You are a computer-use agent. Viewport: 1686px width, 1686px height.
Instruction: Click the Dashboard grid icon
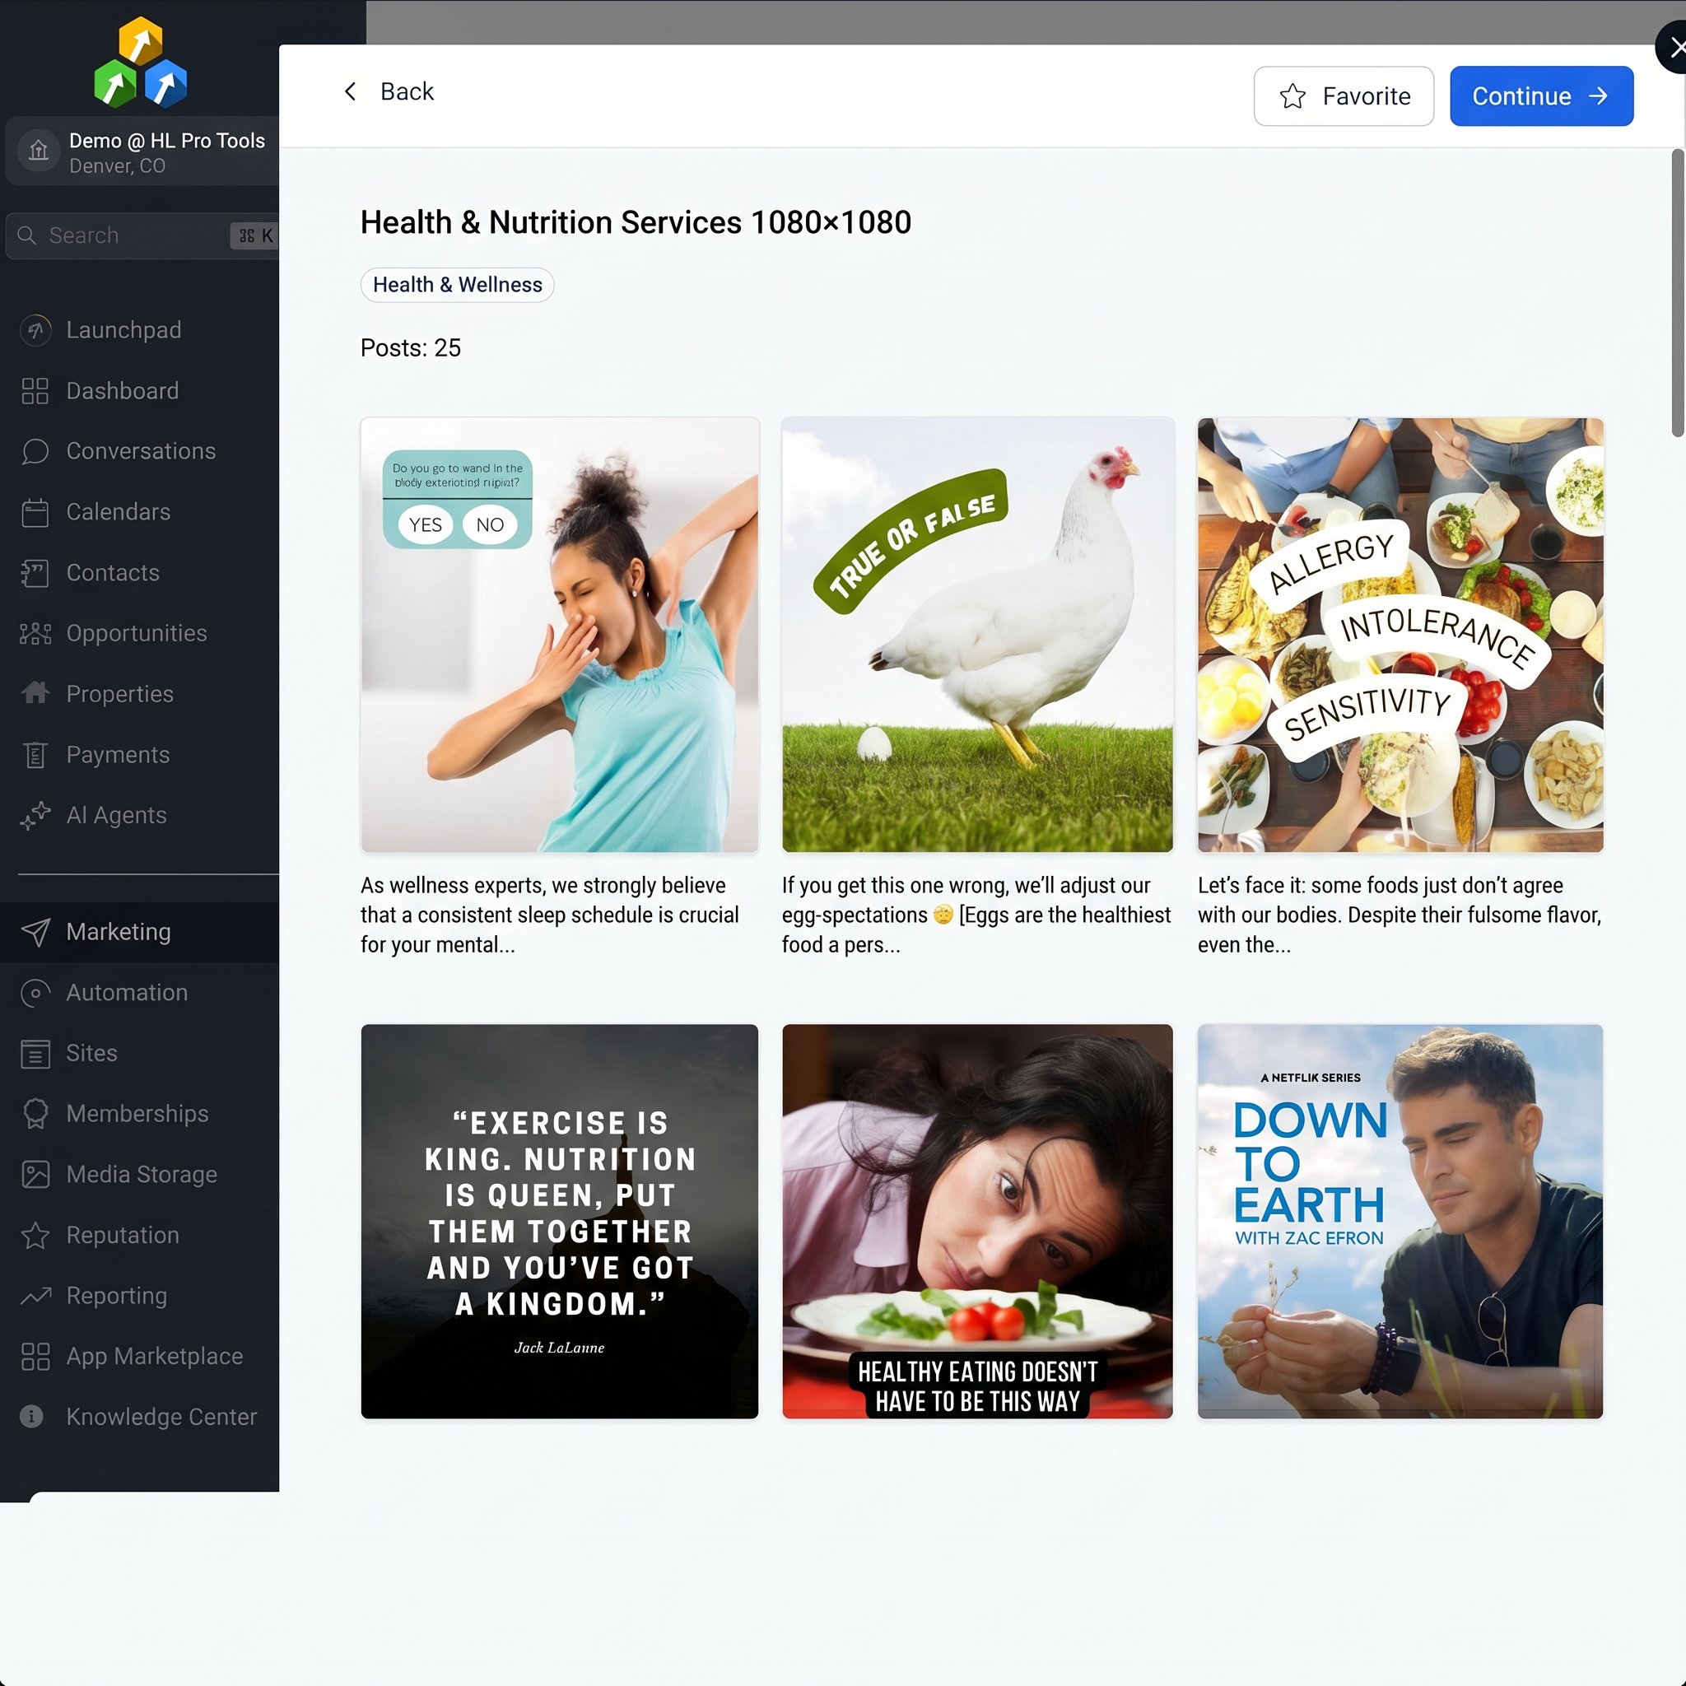coord(35,391)
